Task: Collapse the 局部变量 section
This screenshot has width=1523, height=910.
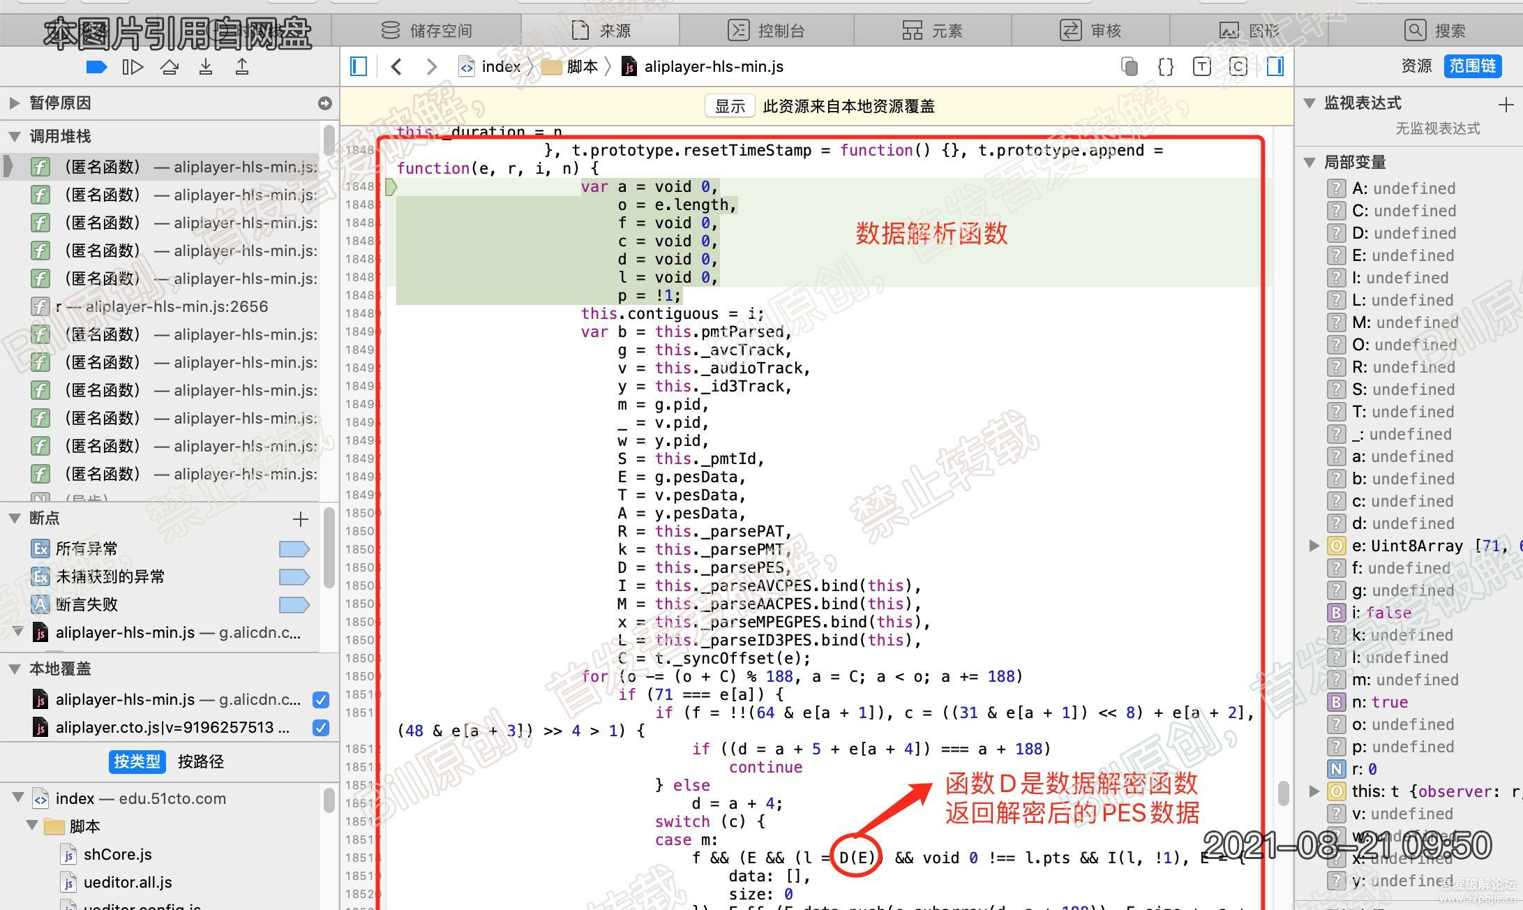Action: click(x=1309, y=163)
